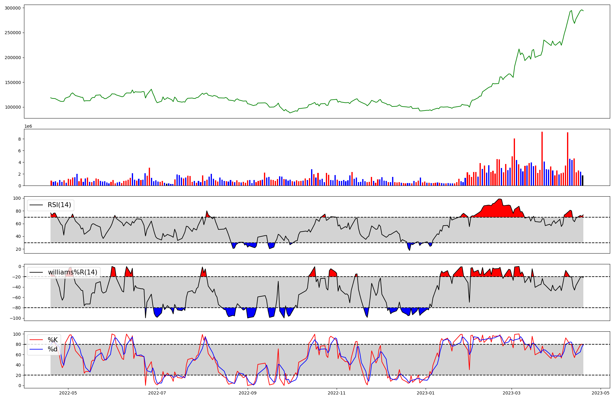The image size is (616, 400).
Task: Click the 2022-09 date tick label
Action: 248,393
